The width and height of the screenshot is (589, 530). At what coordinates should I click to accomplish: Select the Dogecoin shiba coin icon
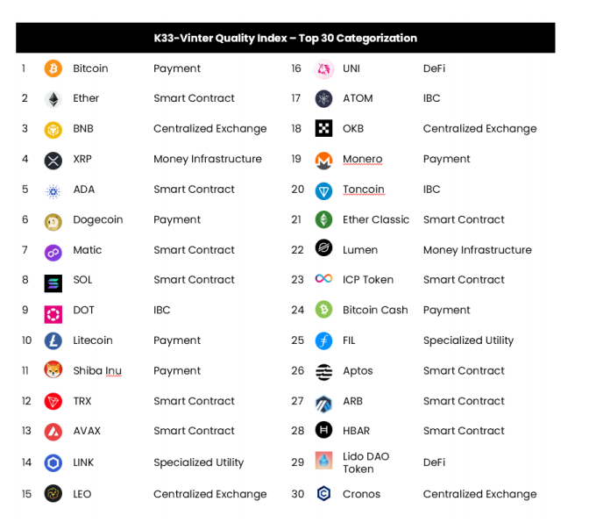(53, 221)
